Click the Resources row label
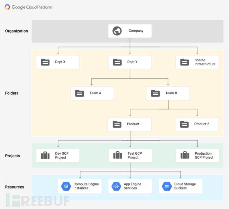This screenshot has width=229, height=209. [15, 187]
